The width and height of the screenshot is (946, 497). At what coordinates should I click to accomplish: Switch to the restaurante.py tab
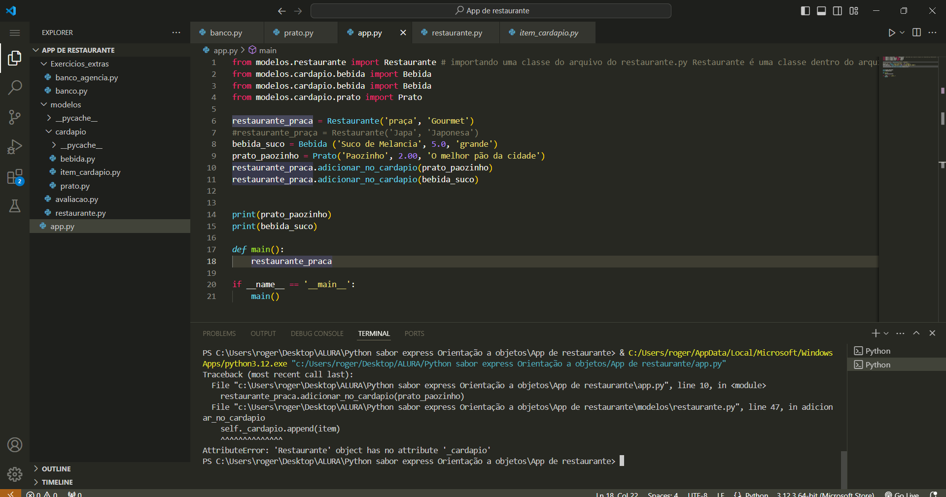[x=456, y=33]
